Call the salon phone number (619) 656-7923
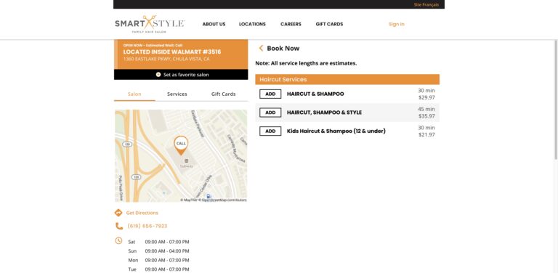Screen dimensions: 558x273 (147, 226)
